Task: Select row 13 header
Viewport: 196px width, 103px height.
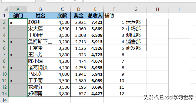Action: pos(4,94)
